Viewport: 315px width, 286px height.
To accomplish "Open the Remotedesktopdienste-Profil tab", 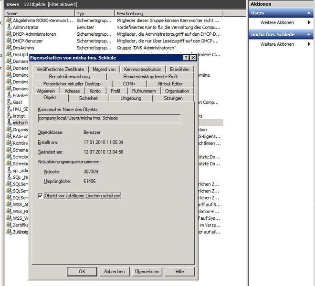I will click(150, 76).
